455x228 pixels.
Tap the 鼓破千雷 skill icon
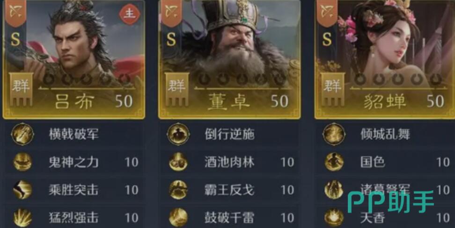[178, 218]
